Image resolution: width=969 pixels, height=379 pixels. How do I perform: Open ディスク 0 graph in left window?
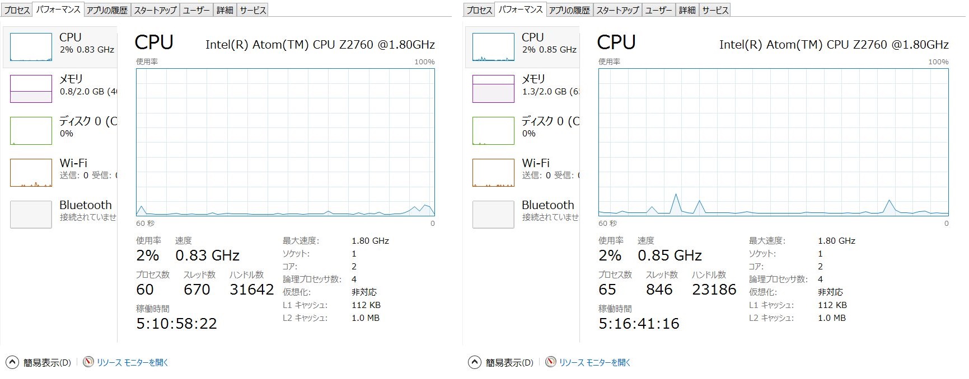[x=31, y=131]
